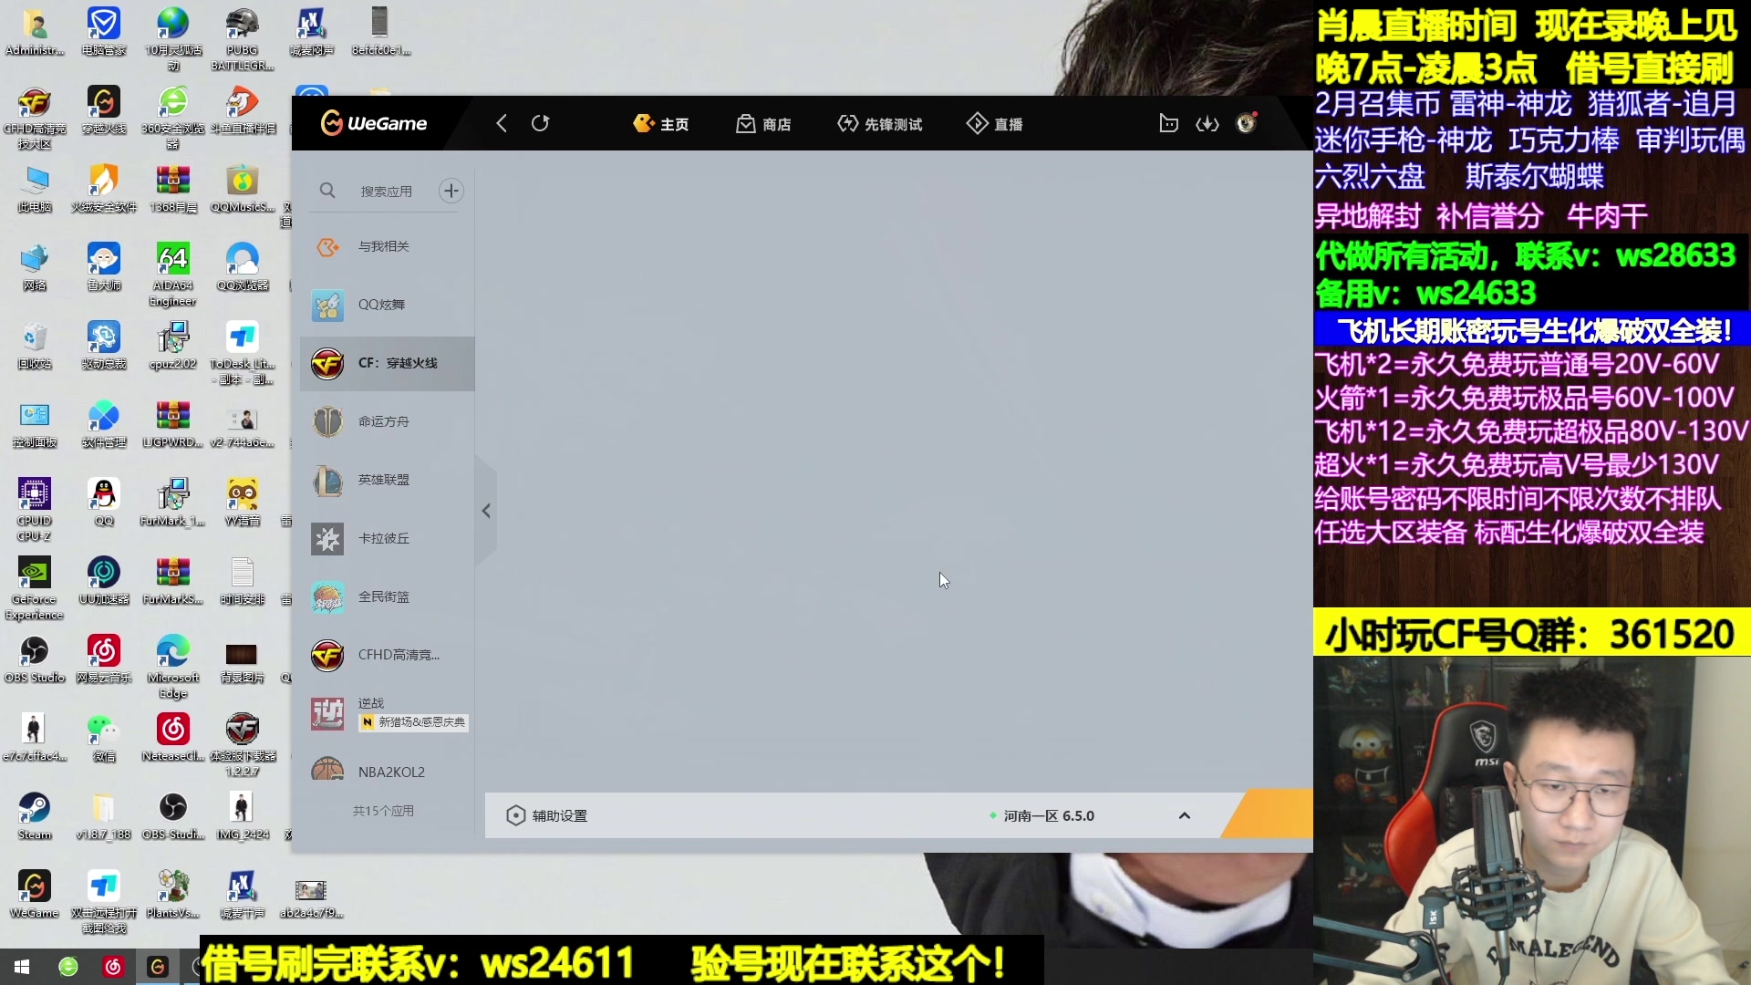Select 逆战 in game list

[x=388, y=713]
